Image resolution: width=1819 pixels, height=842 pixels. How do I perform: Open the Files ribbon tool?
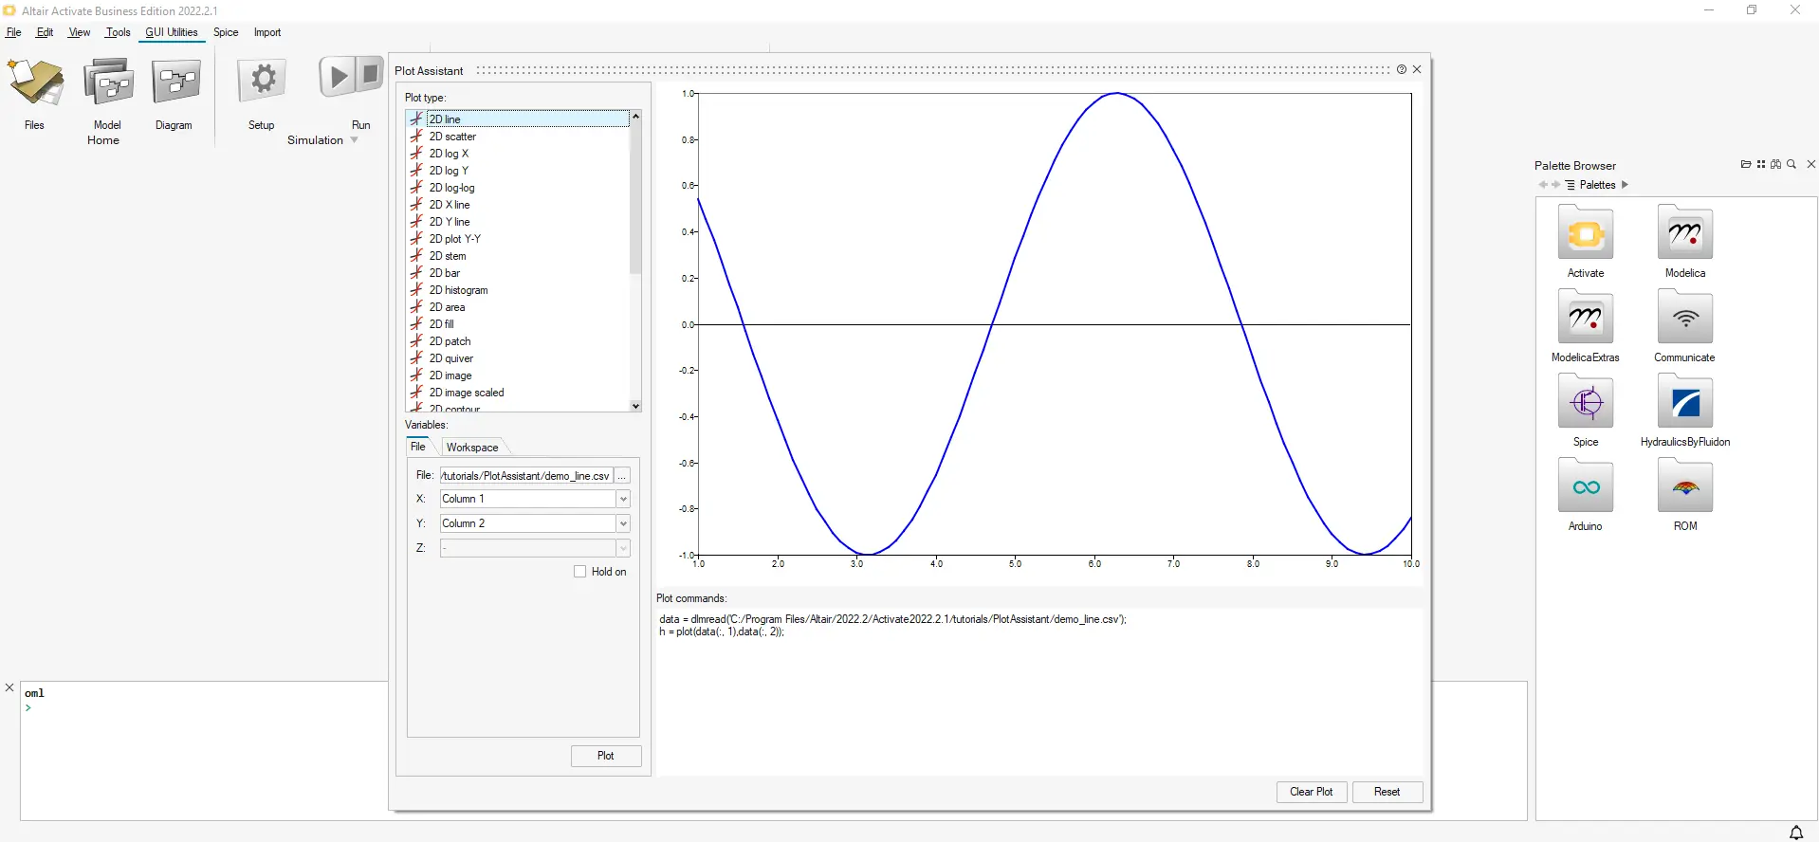point(35,83)
